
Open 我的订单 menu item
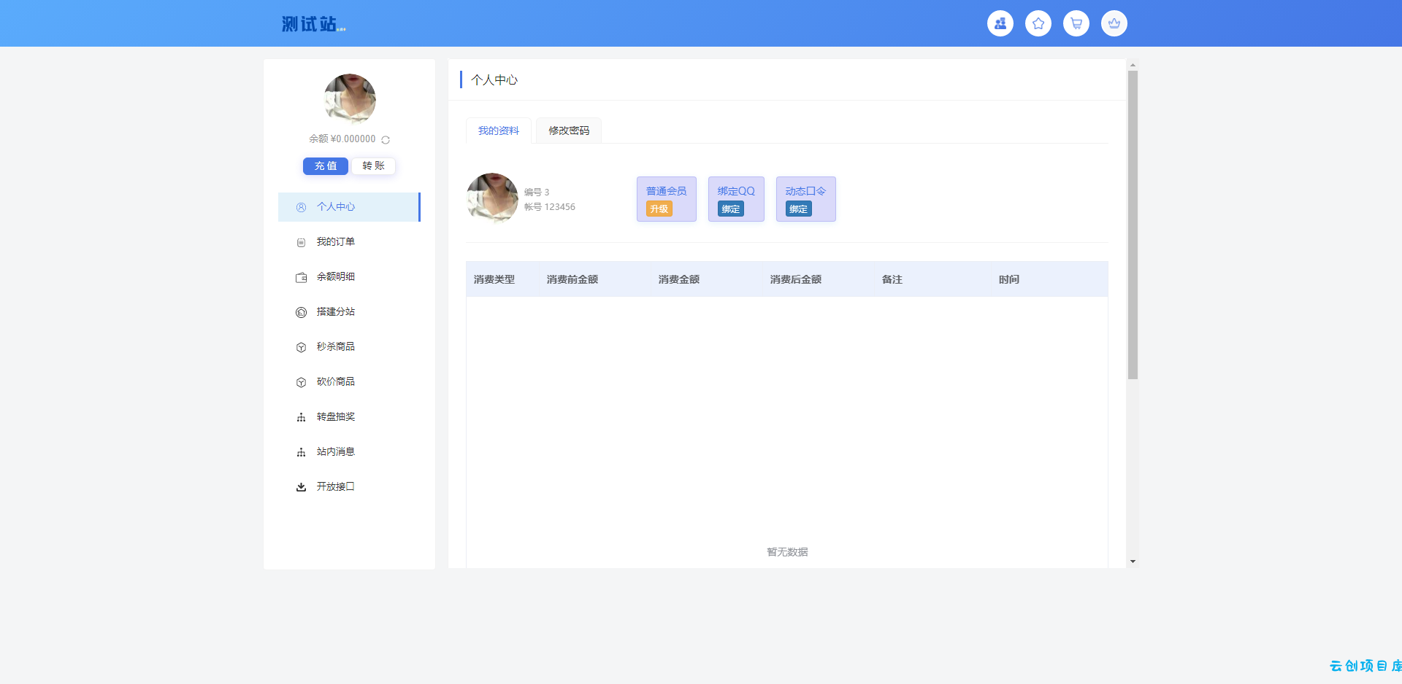tap(349, 242)
